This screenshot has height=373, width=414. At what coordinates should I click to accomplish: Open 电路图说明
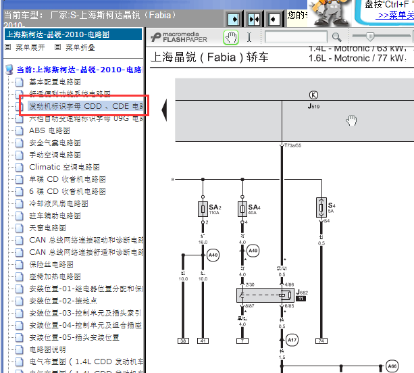click(47, 349)
